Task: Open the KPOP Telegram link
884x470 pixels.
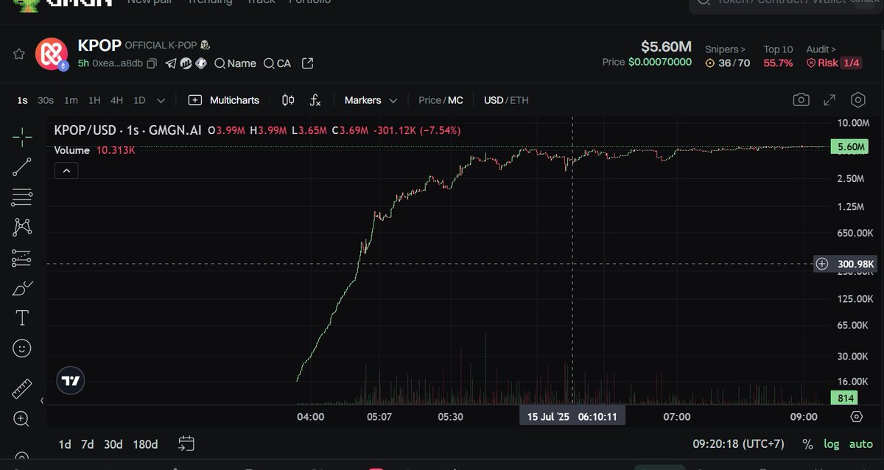Action: [171, 63]
